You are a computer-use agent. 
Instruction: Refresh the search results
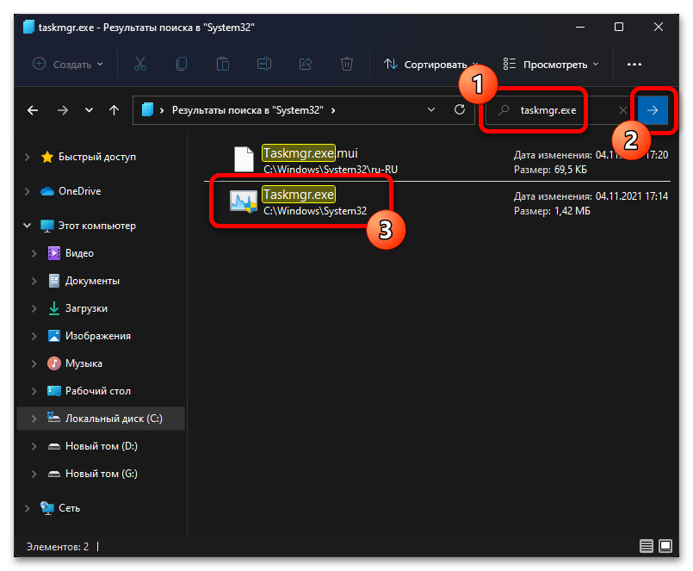pos(460,109)
